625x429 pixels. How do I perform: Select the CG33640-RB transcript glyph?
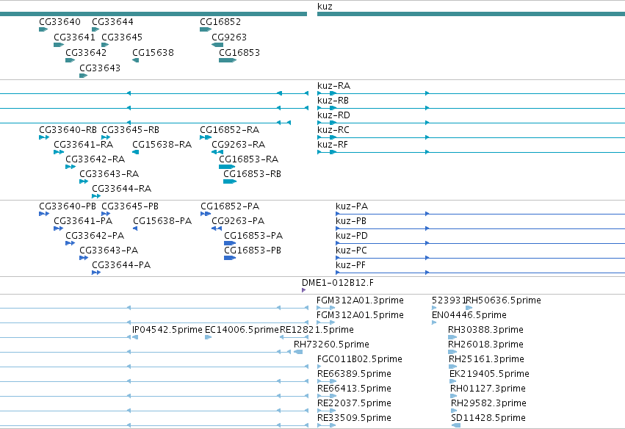coord(44,137)
